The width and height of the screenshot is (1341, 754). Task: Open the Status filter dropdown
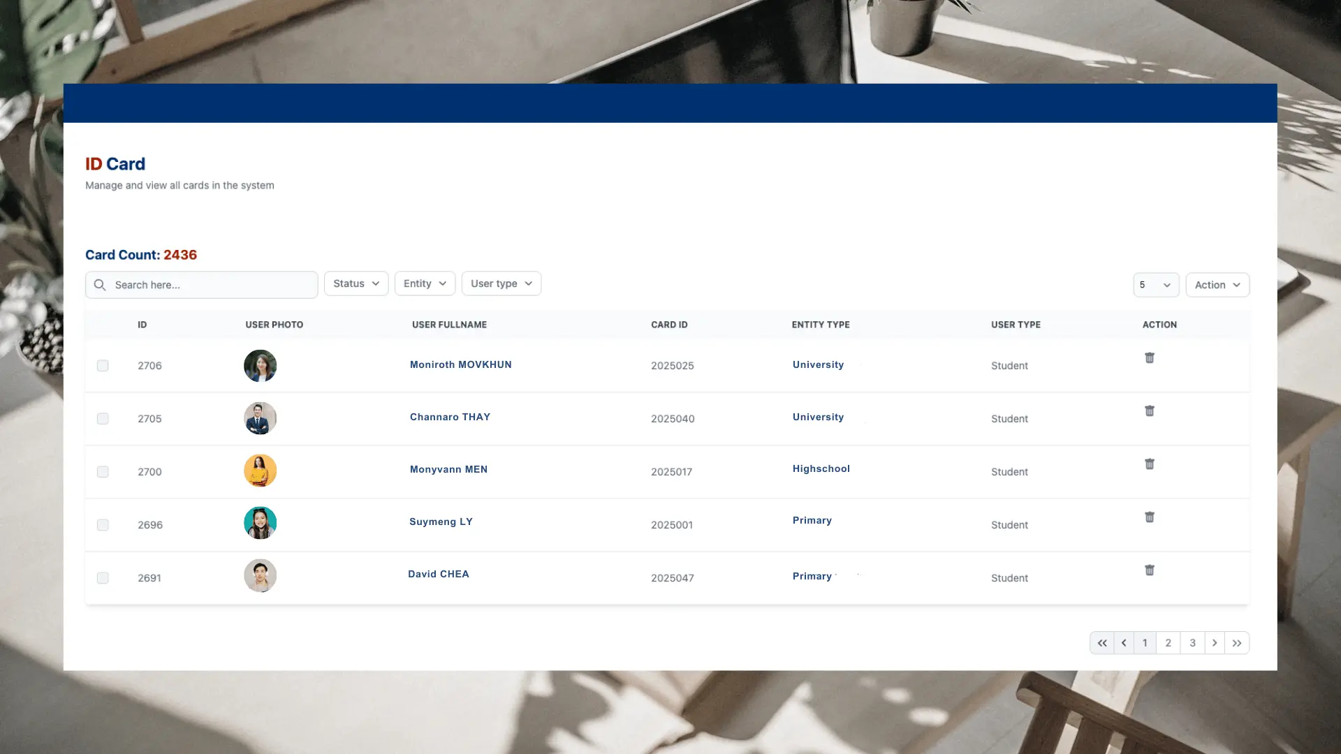click(x=356, y=283)
